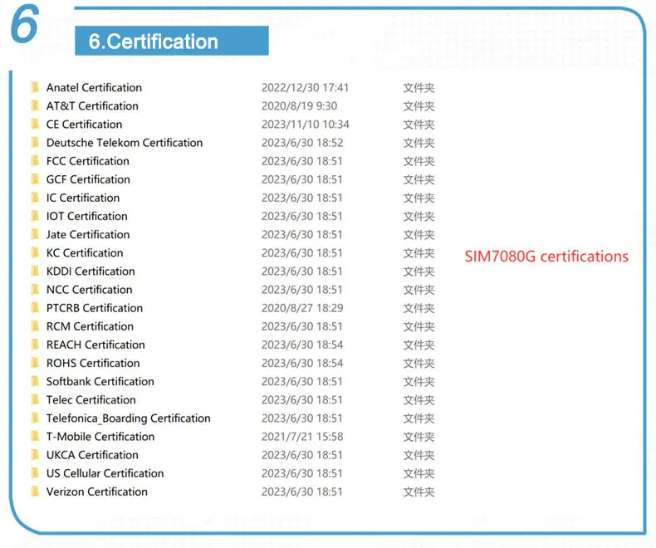Select the T-Mobile Certification folder name

[100, 437]
